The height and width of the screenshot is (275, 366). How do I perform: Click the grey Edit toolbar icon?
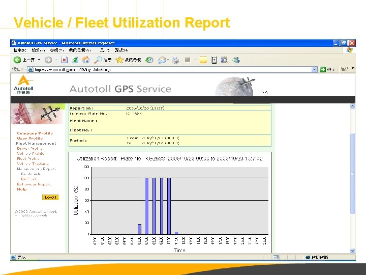pyautogui.click(x=188, y=60)
